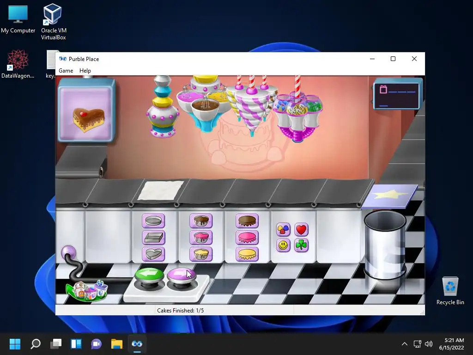
Task: Open the Windows Start menu
Action: (15, 344)
